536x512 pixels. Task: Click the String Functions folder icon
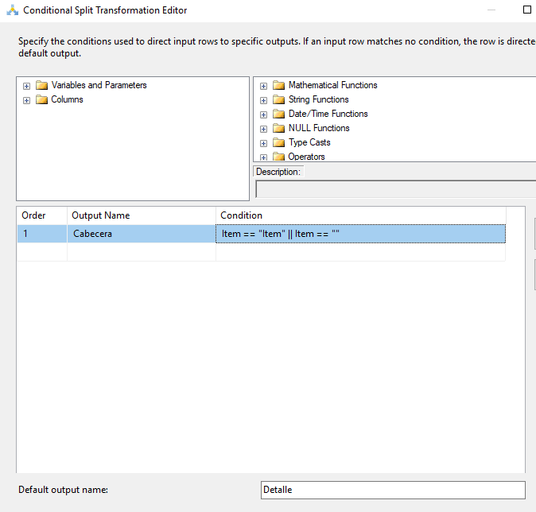coord(278,99)
